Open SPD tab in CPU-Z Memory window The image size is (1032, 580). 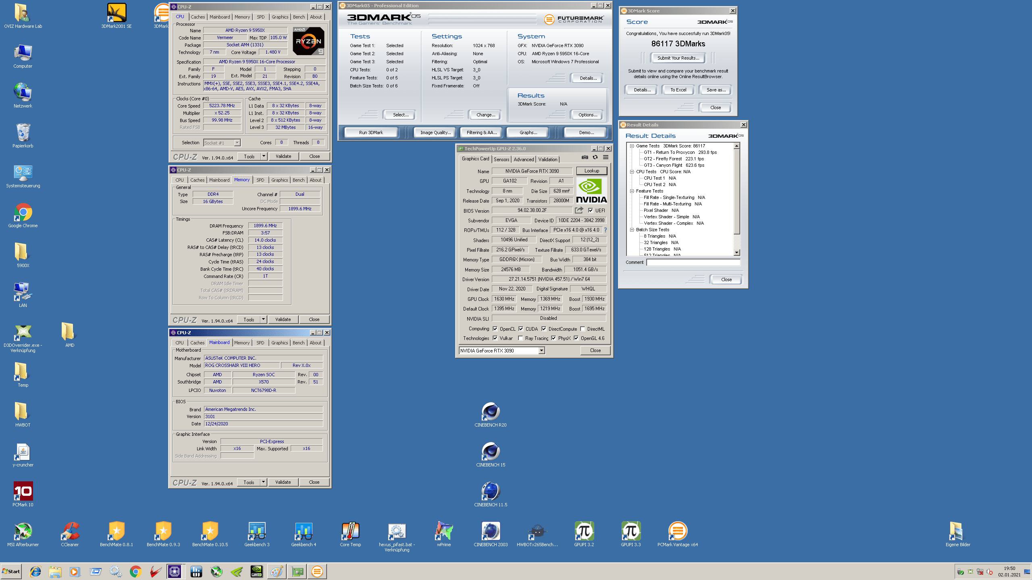[x=260, y=180]
